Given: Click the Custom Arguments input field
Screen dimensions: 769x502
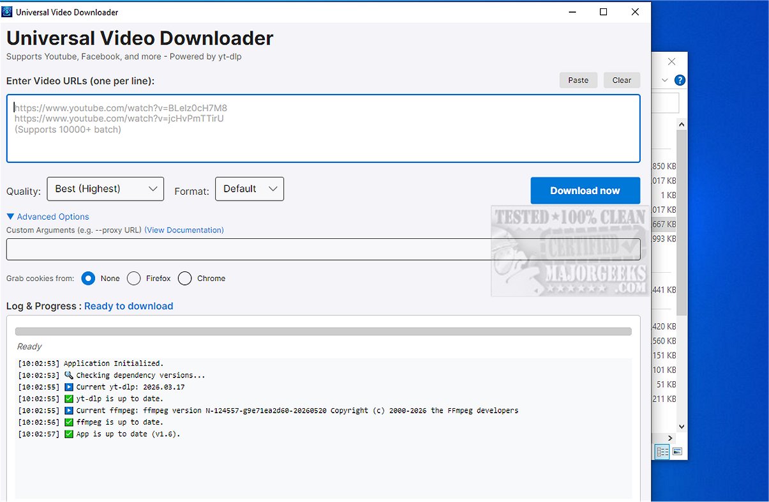Looking at the screenshot, I should click(324, 249).
